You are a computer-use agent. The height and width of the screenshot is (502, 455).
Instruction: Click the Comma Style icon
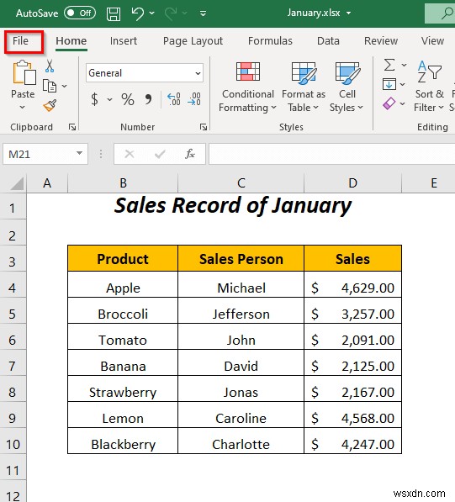click(x=148, y=99)
